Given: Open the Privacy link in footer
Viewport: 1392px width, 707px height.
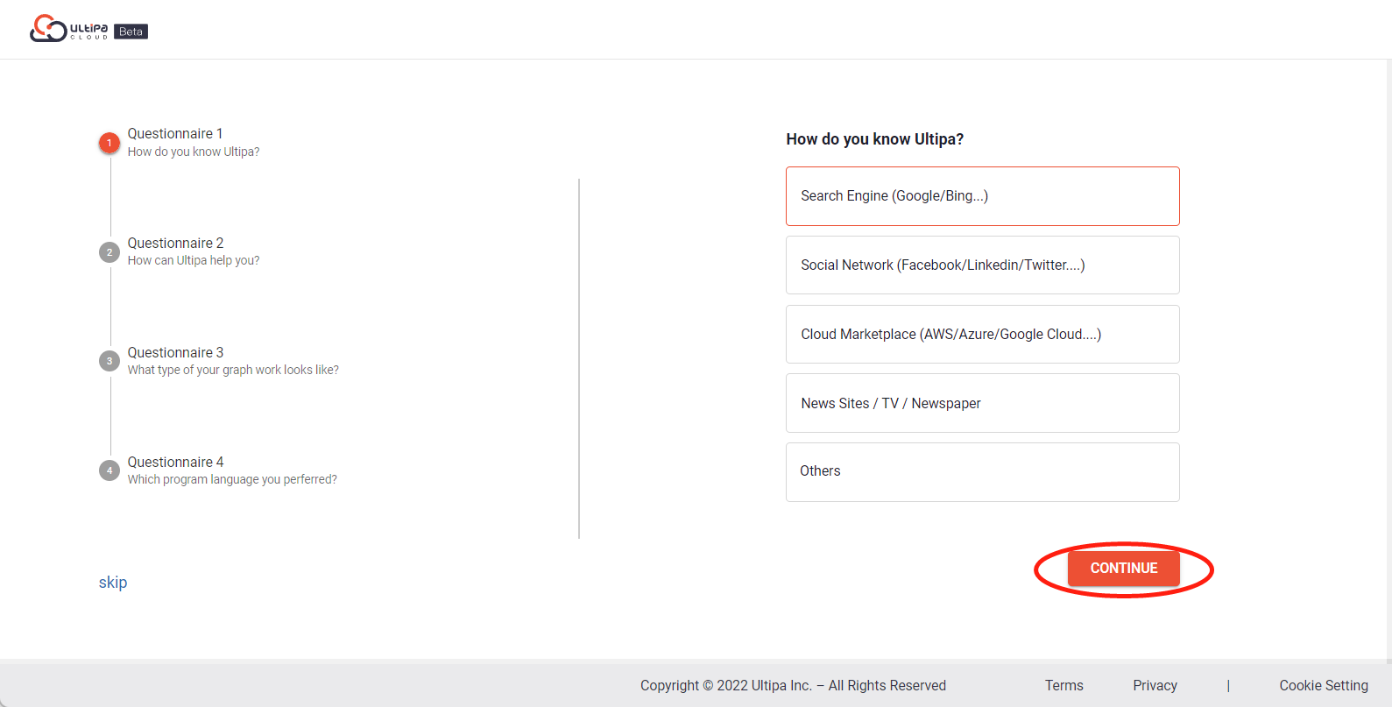Looking at the screenshot, I should pos(1155,685).
